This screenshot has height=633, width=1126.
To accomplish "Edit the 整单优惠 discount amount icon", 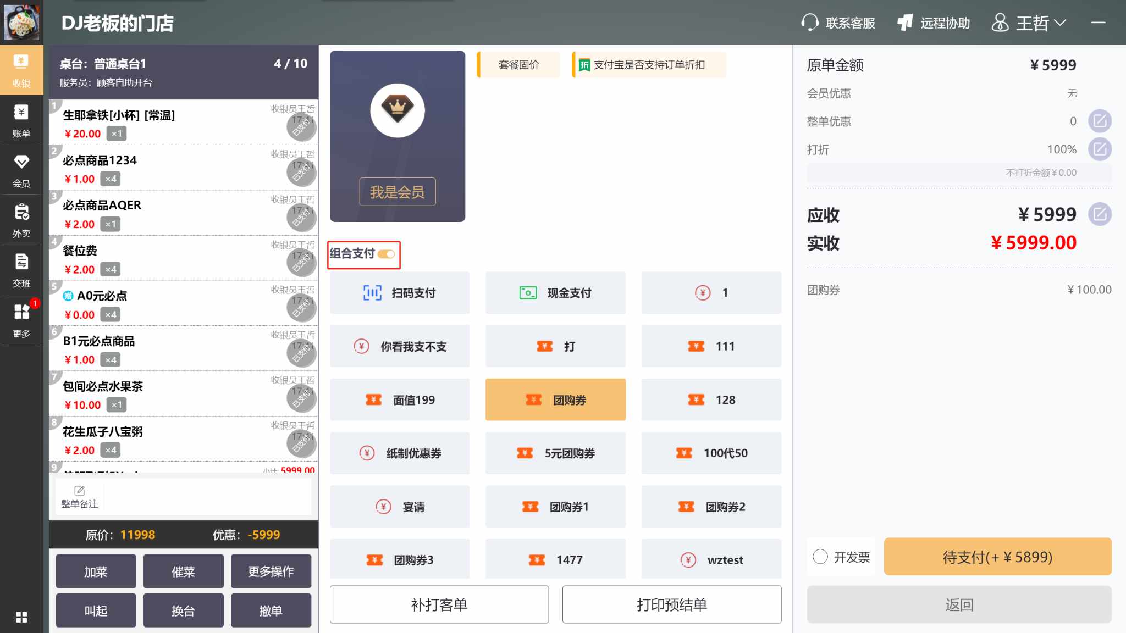I will (1100, 121).
